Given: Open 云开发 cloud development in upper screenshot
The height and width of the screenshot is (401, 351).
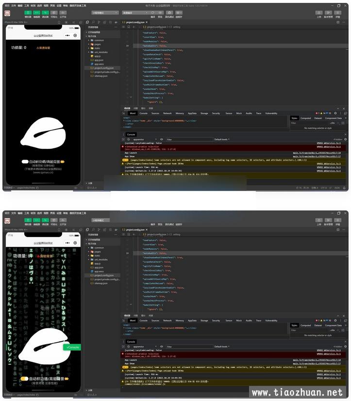Looking at the screenshot, I should pyautogui.click(x=63, y=13).
